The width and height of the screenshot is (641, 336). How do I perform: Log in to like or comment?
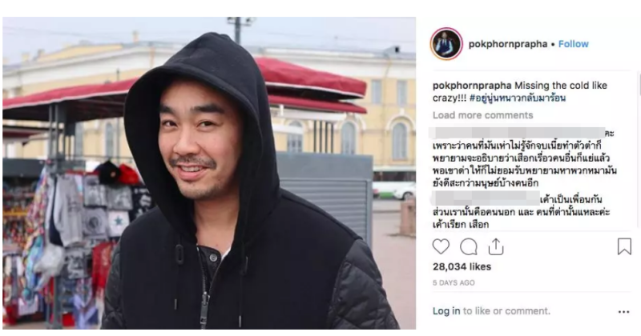click(x=446, y=311)
